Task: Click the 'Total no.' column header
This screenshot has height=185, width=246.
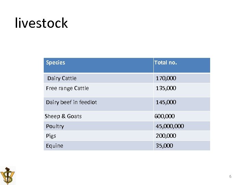Action: [x=166, y=62]
